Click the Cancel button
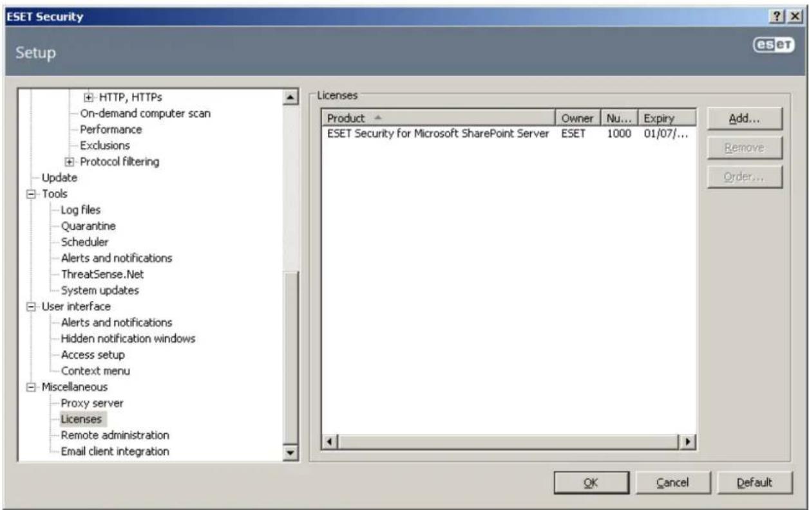 (672, 482)
